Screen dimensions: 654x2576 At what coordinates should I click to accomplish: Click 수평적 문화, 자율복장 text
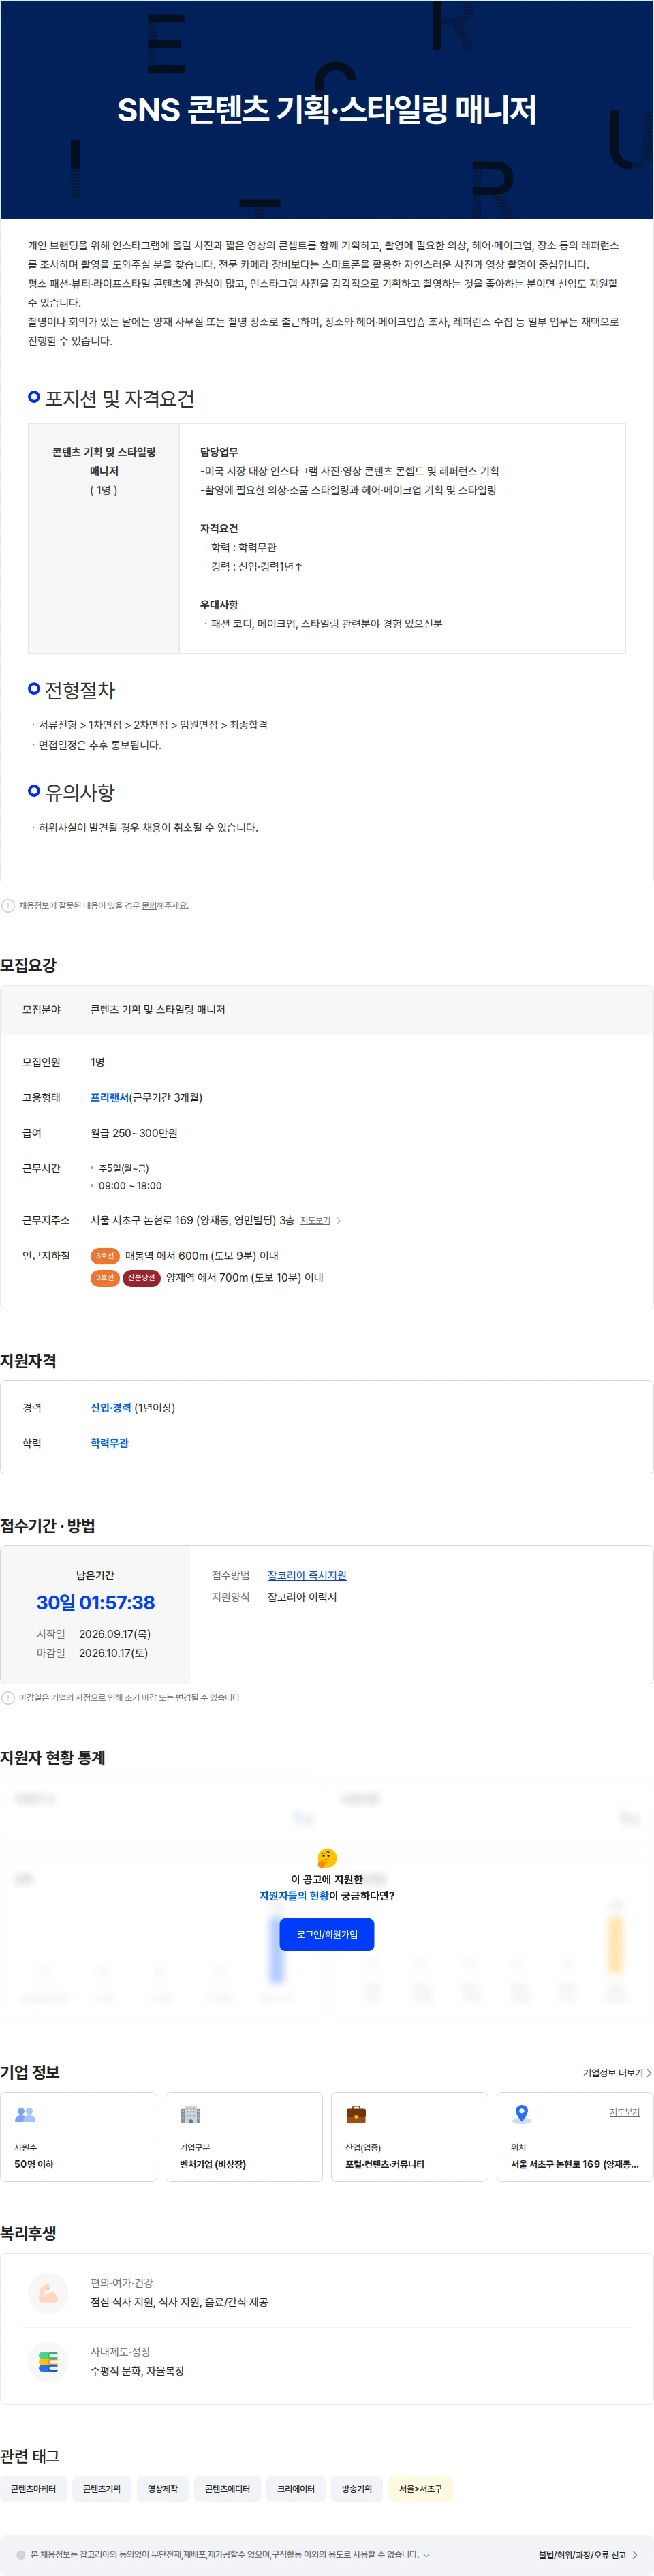click(137, 2370)
